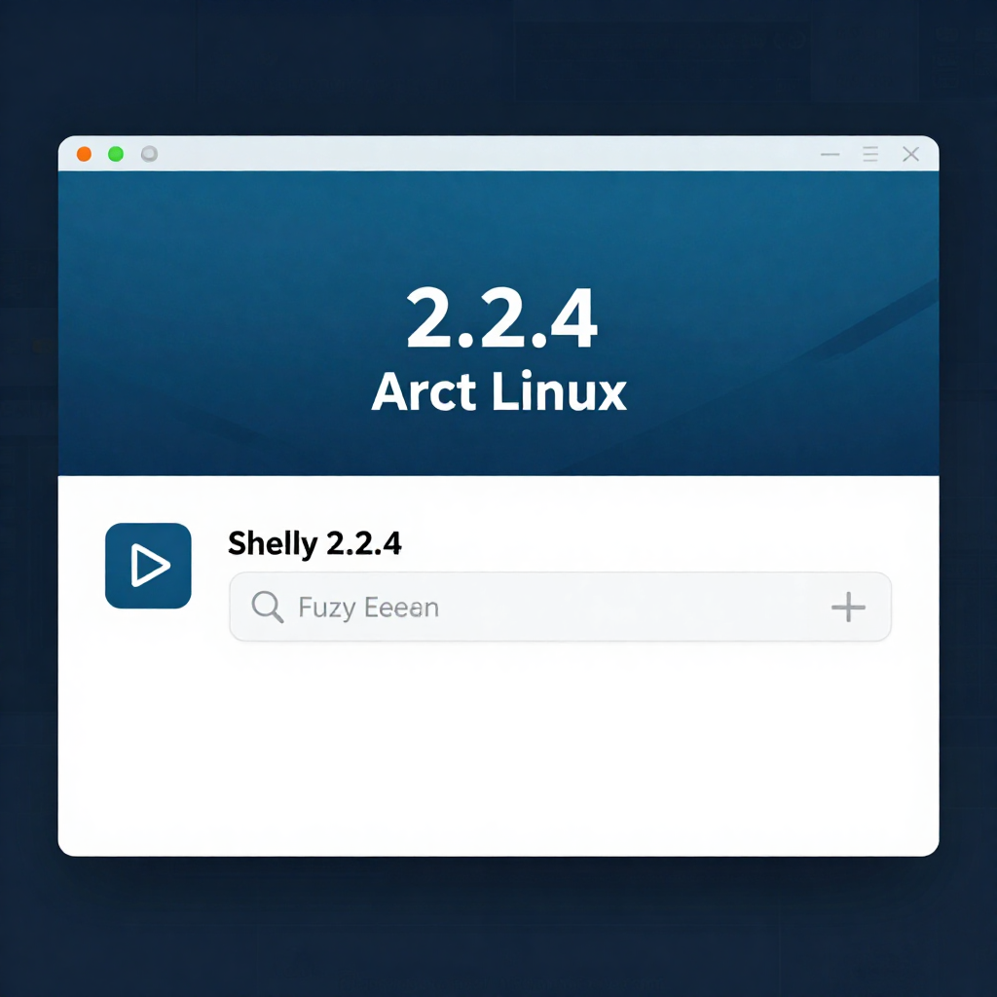This screenshot has height=997, width=997.
Task: Click the green dot in the title bar
Action: (116, 154)
